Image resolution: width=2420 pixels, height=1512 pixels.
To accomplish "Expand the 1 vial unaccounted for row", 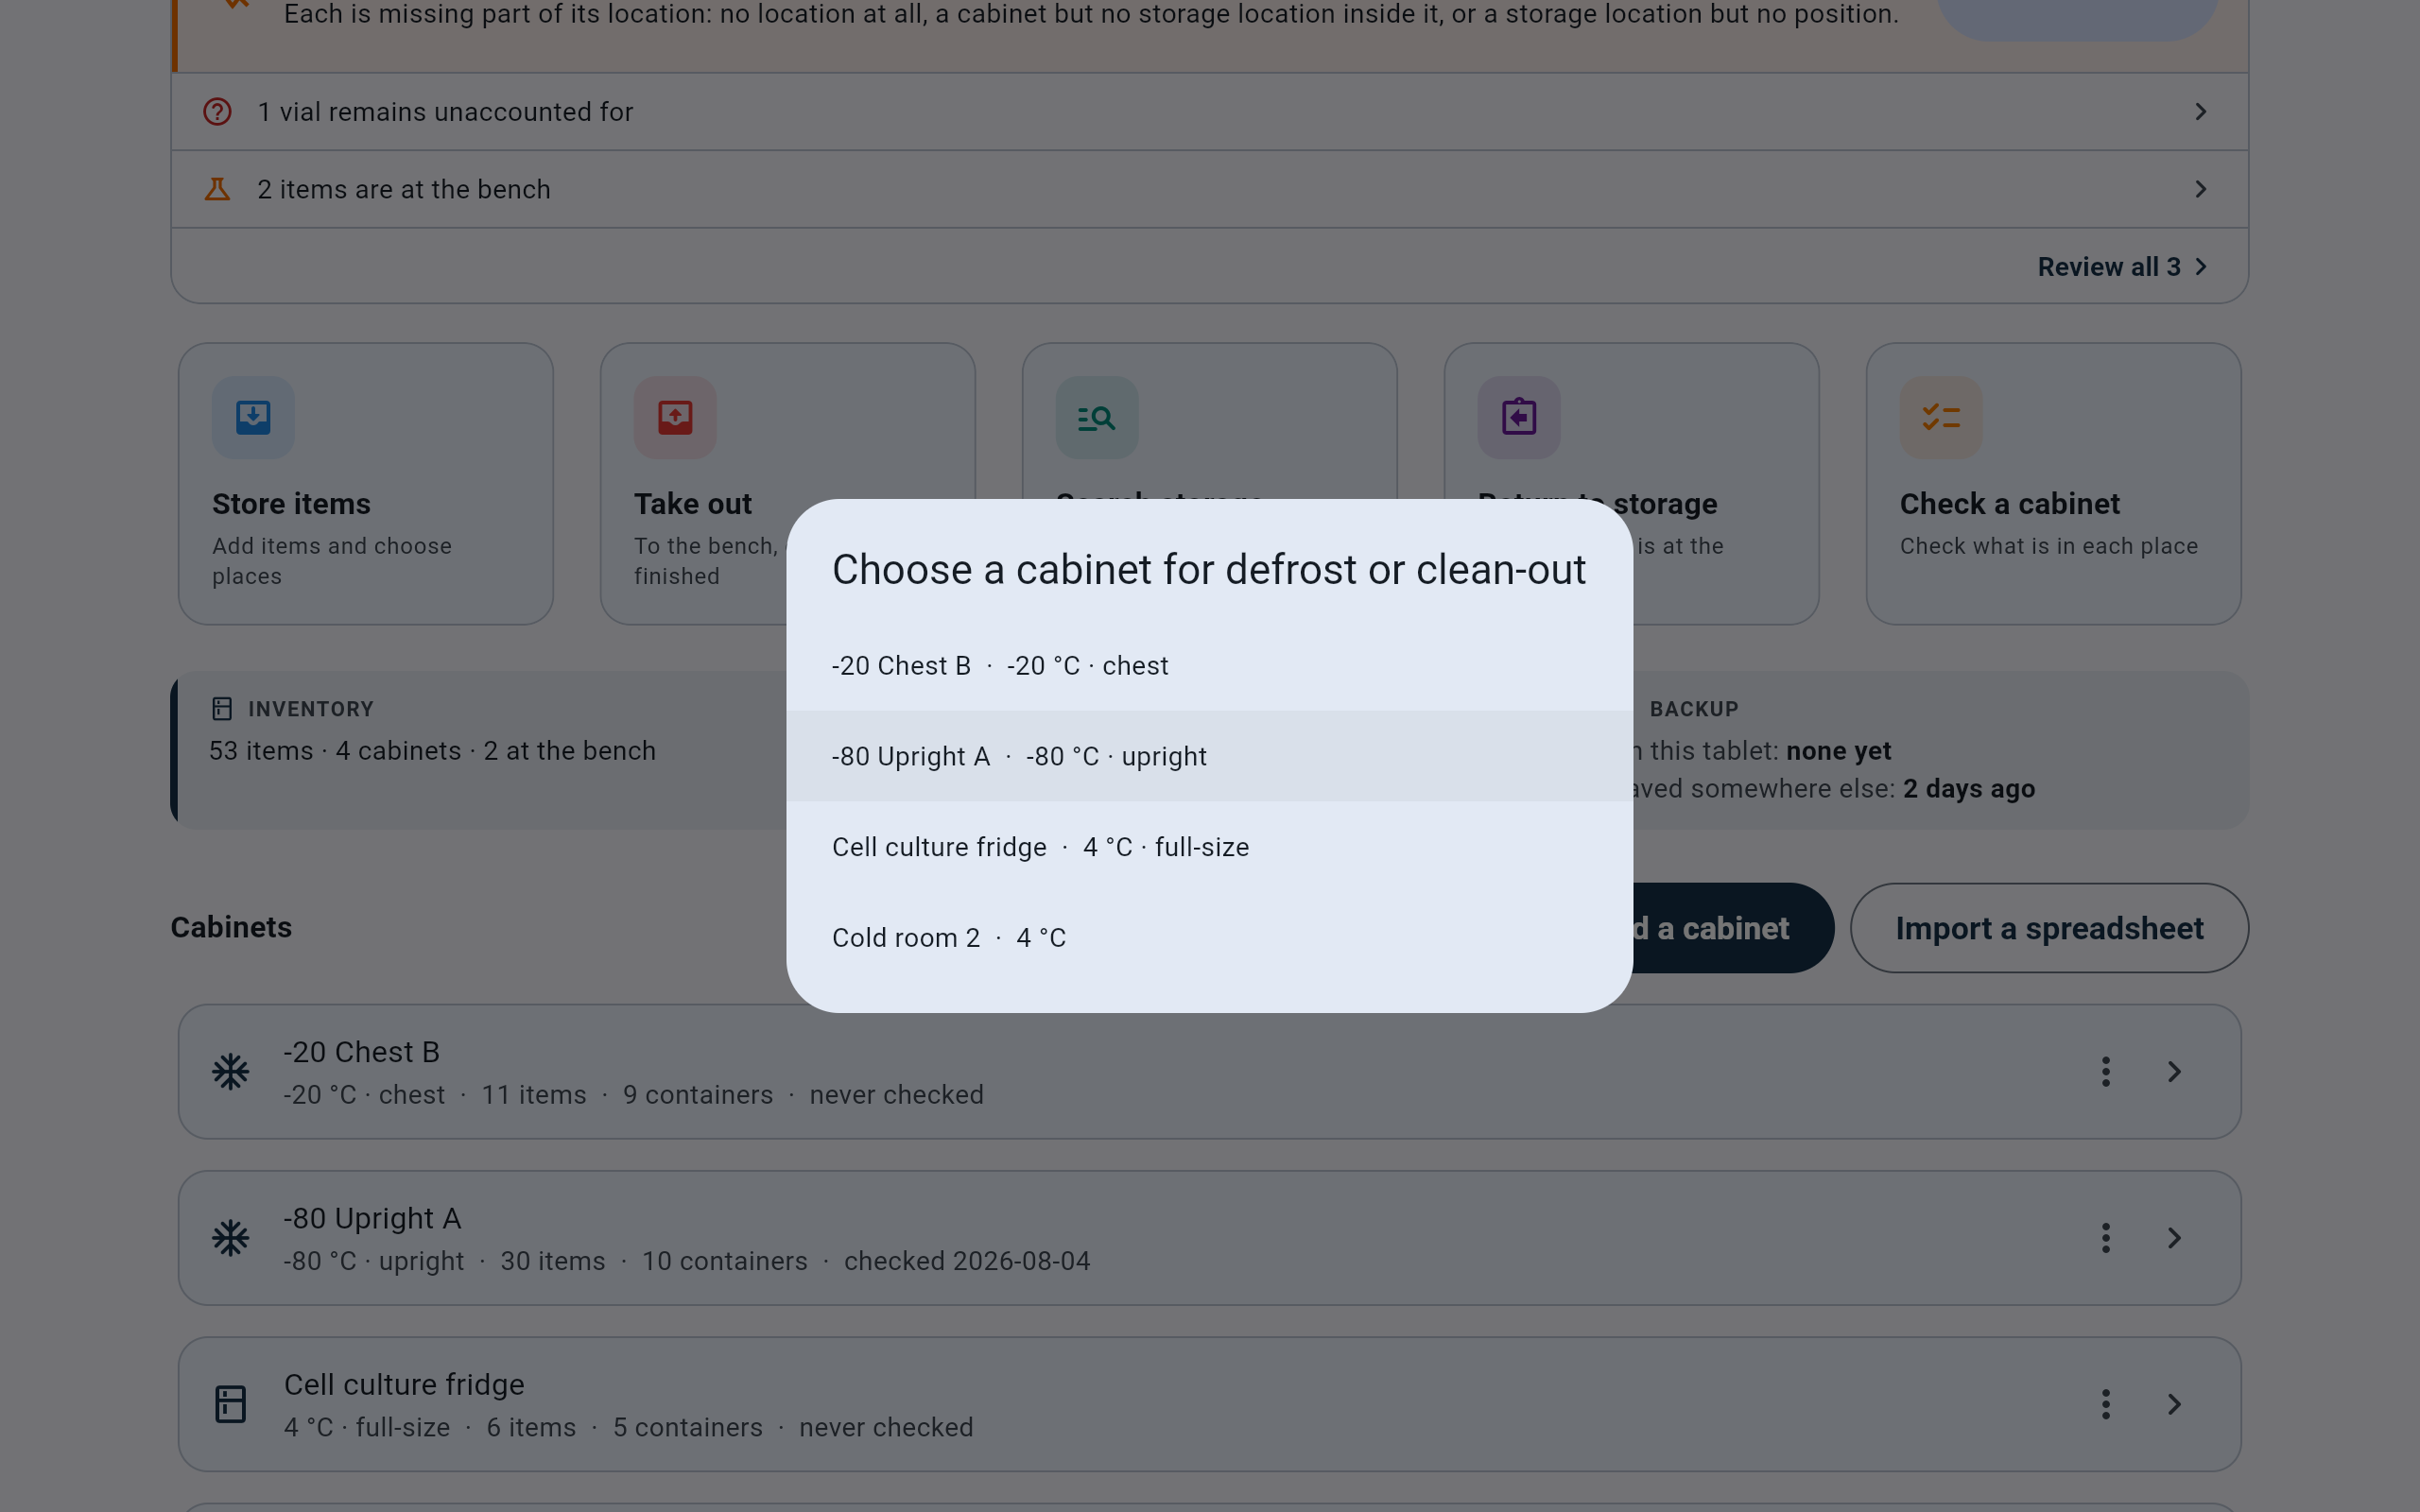I will point(1210,111).
